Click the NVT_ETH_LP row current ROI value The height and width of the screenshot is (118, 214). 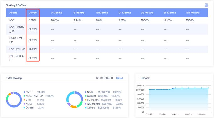point(33,49)
